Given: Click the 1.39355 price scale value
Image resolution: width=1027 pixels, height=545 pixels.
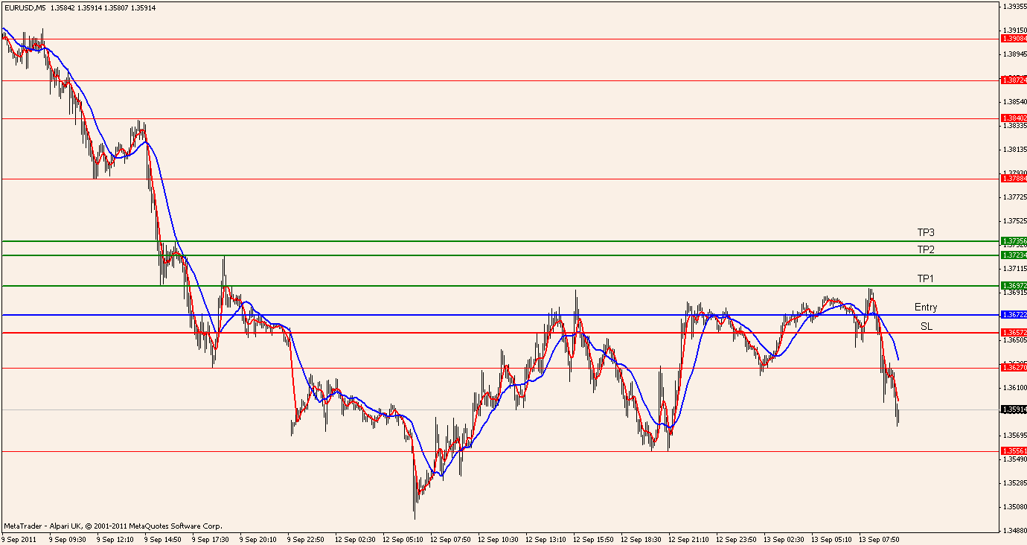Looking at the screenshot, I should pos(1014,6).
